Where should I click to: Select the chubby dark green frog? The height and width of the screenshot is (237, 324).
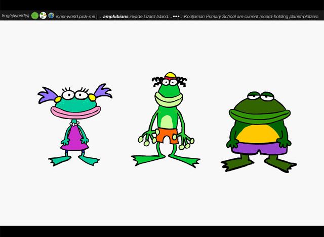click(x=258, y=131)
